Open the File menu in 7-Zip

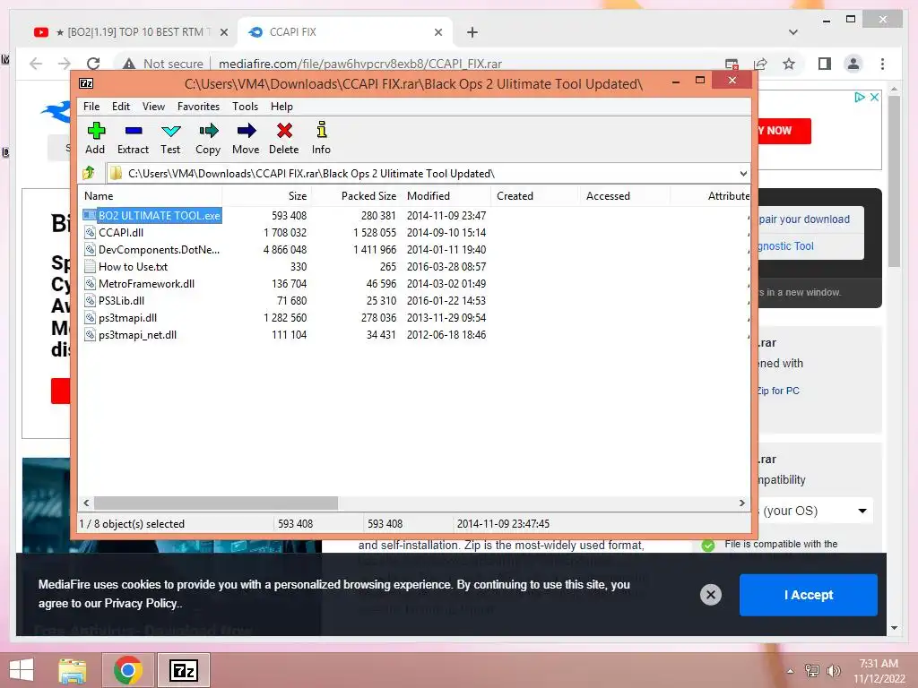(91, 107)
